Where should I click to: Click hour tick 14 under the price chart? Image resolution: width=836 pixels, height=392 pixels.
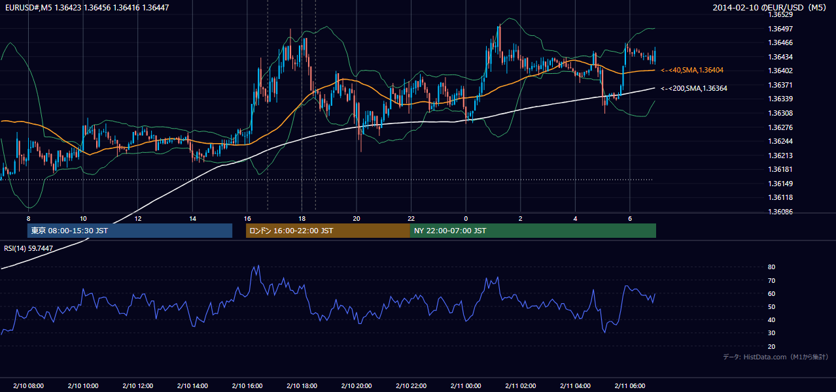tap(192, 218)
